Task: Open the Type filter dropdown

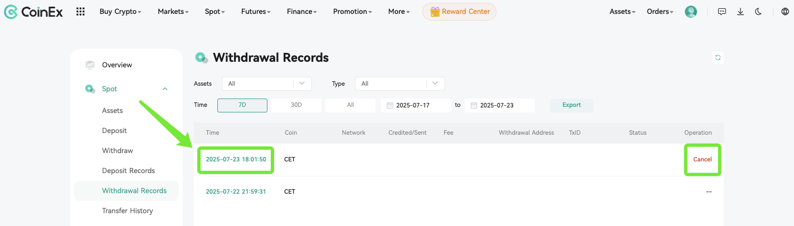Action: tap(400, 83)
